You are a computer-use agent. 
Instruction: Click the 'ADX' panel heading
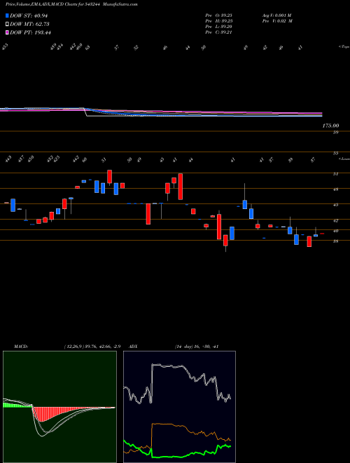[x=134, y=347]
